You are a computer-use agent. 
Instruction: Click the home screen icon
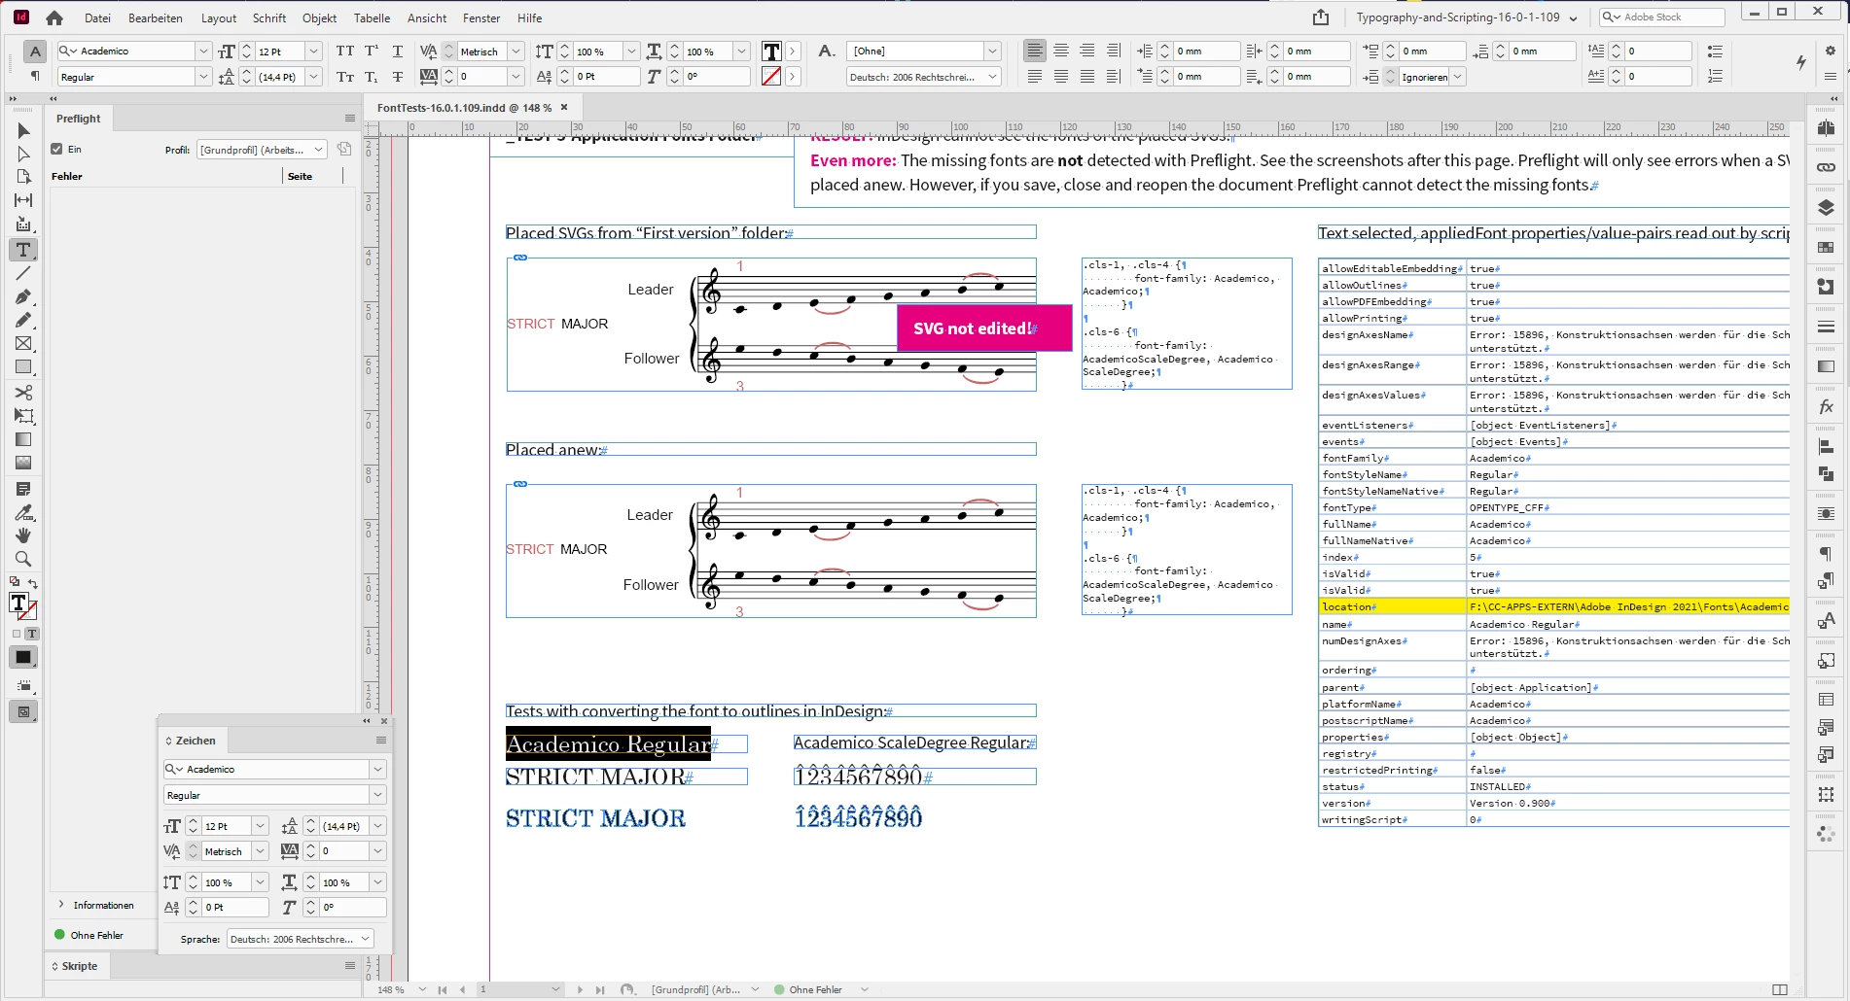[x=54, y=17]
